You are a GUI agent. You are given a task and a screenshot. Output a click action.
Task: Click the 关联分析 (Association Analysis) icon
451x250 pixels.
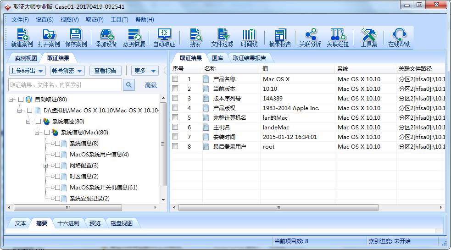coord(310,37)
